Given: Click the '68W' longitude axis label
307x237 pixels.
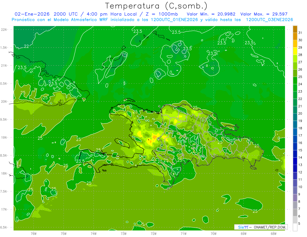Looking at the screenshot, I should click(x=273, y=234).
